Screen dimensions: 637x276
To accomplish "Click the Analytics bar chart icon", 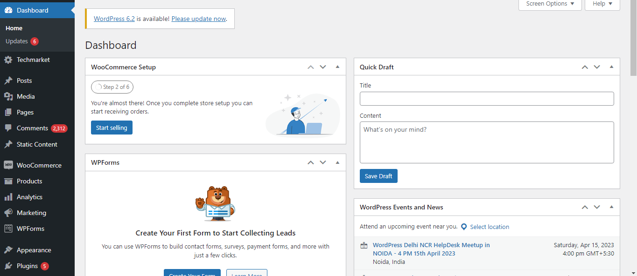I will (8, 197).
